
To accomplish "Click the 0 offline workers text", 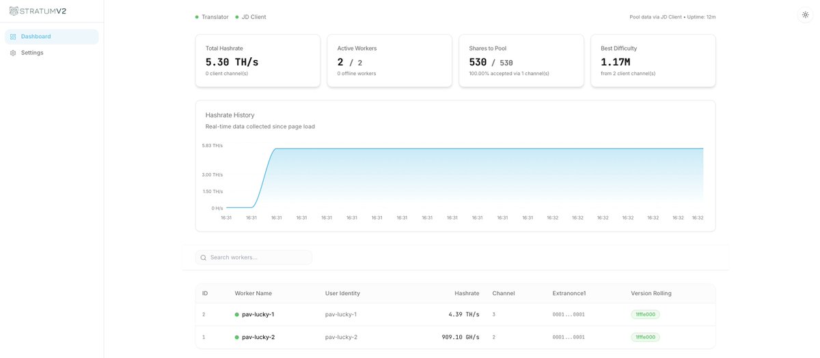I will (357, 74).
